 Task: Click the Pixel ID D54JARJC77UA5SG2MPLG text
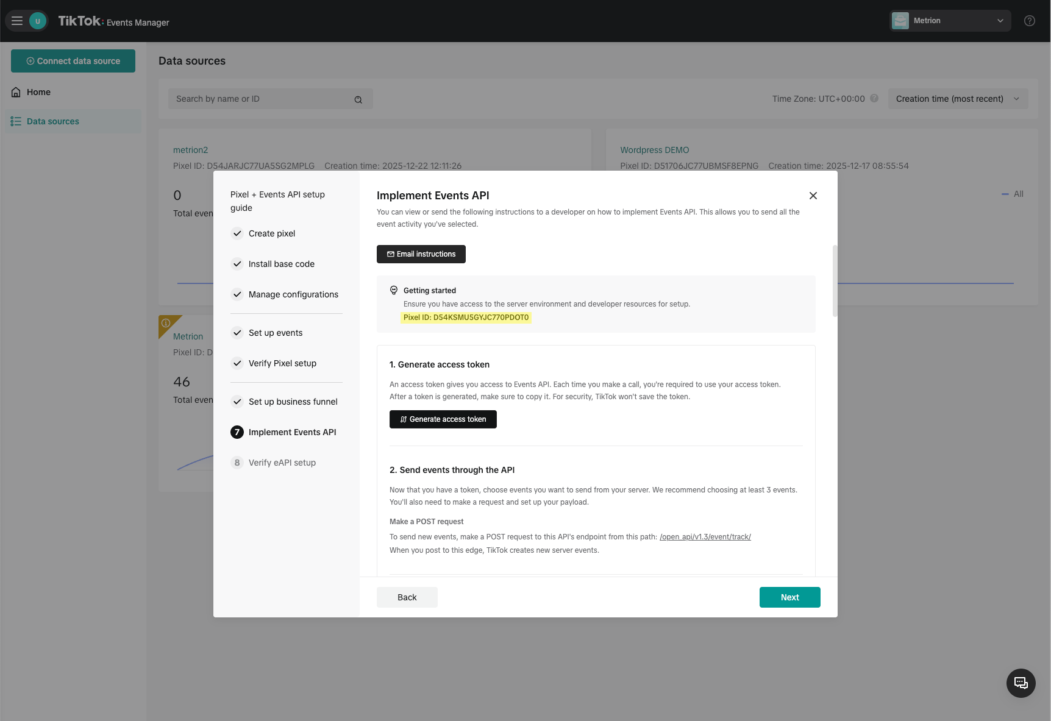[244, 166]
